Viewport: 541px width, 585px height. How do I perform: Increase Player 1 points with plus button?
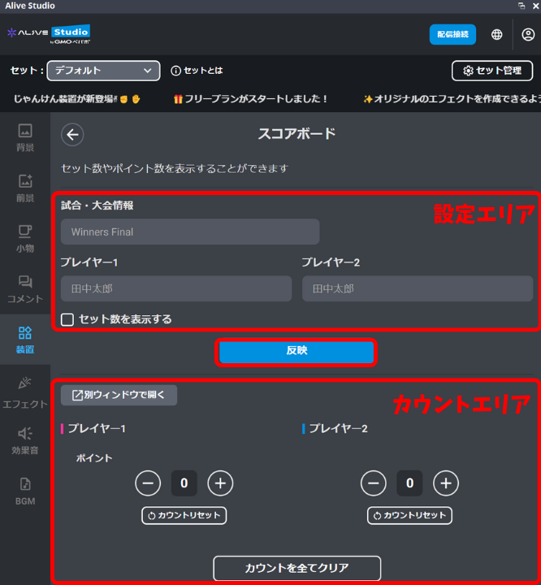pos(220,483)
